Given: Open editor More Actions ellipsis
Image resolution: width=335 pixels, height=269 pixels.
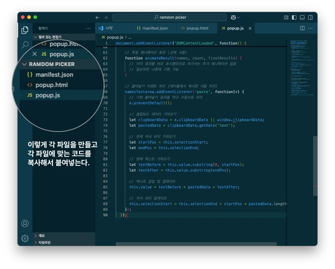Looking at the screenshot, I should click(x=310, y=28).
